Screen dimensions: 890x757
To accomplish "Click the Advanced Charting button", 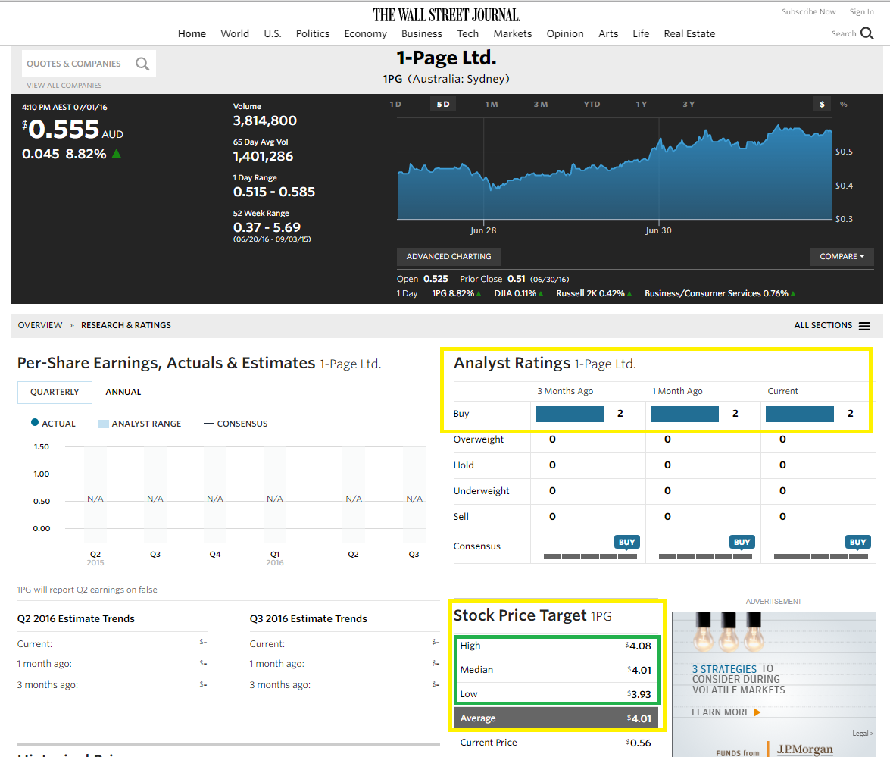I will click(x=448, y=257).
